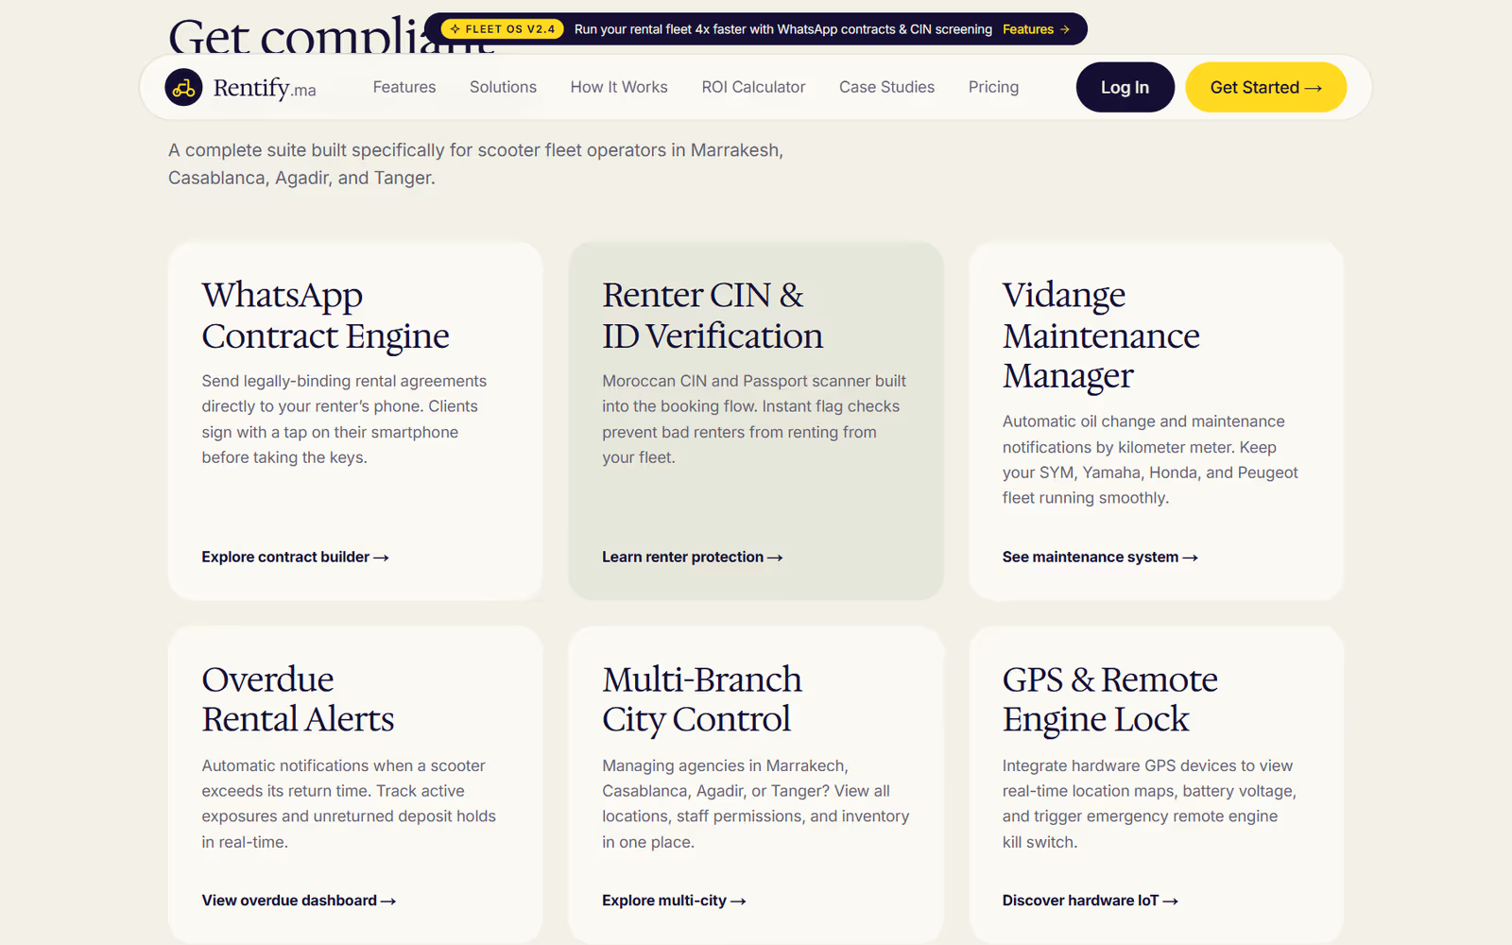This screenshot has height=945, width=1512.
Task: Open the ROI Calculator page
Action: pyautogui.click(x=753, y=87)
